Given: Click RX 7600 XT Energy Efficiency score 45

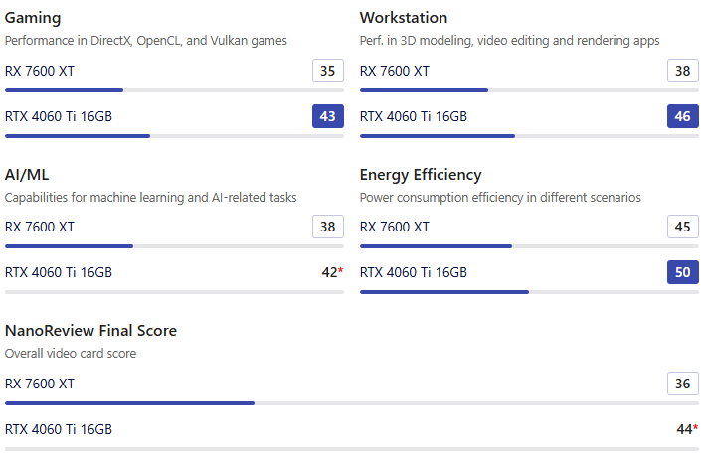Looking at the screenshot, I should (x=682, y=227).
